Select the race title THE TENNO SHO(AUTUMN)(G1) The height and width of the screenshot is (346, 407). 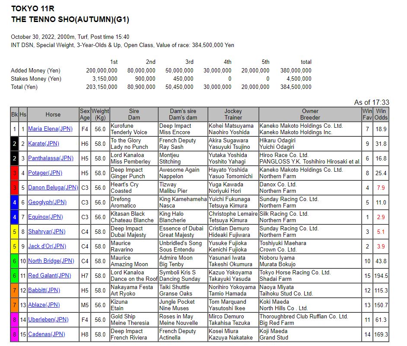pyautogui.click(x=70, y=19)
